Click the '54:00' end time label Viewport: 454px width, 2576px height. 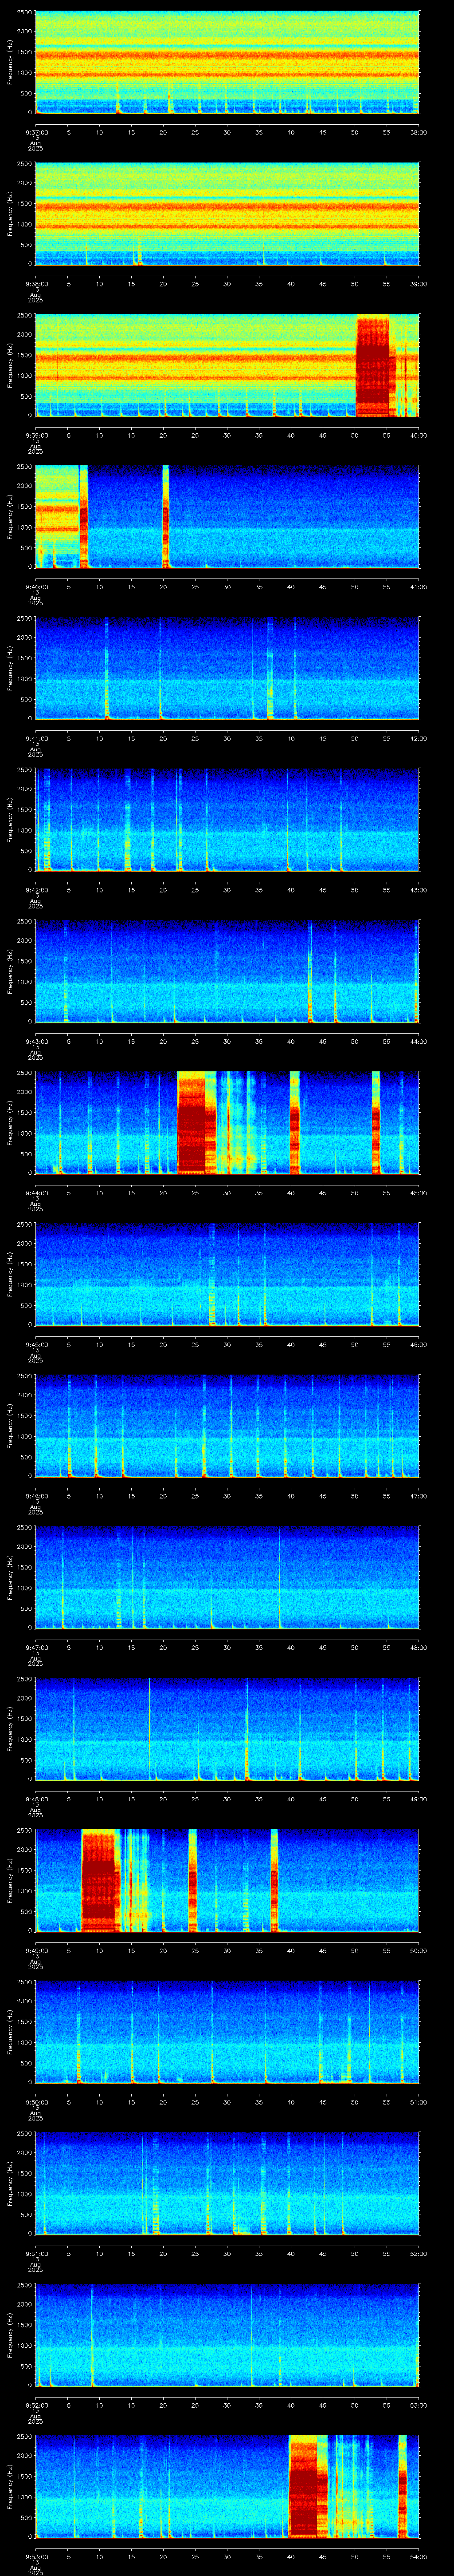click(419, 2556)
